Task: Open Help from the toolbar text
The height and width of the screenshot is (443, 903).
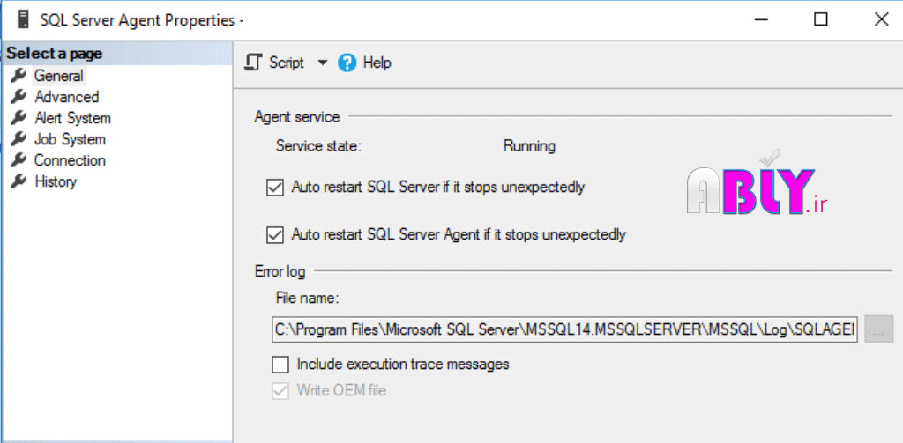Action: point(377,63)
